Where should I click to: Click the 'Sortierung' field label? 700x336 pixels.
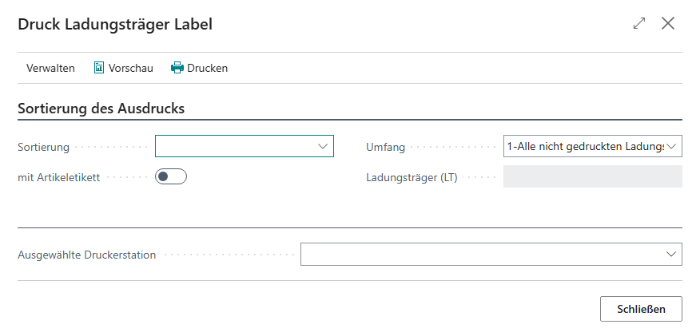pos(43,147)
